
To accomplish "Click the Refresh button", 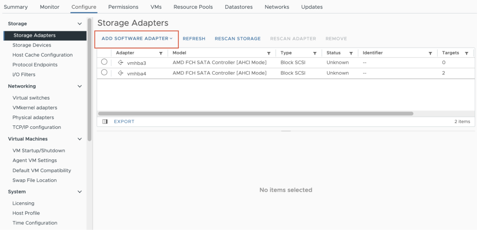I will (x=194, y=38).
